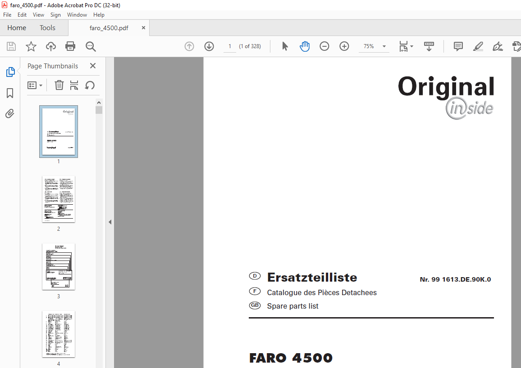This screenshot has height=368, width=521.
Task: Open the Fill and Sign pen tool
Action: (498, 46)
